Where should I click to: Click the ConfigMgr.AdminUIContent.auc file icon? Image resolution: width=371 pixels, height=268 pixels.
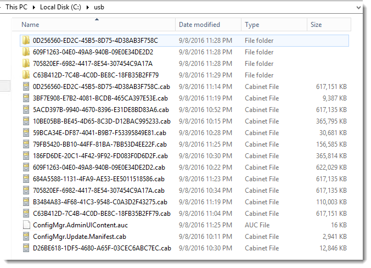26,225
